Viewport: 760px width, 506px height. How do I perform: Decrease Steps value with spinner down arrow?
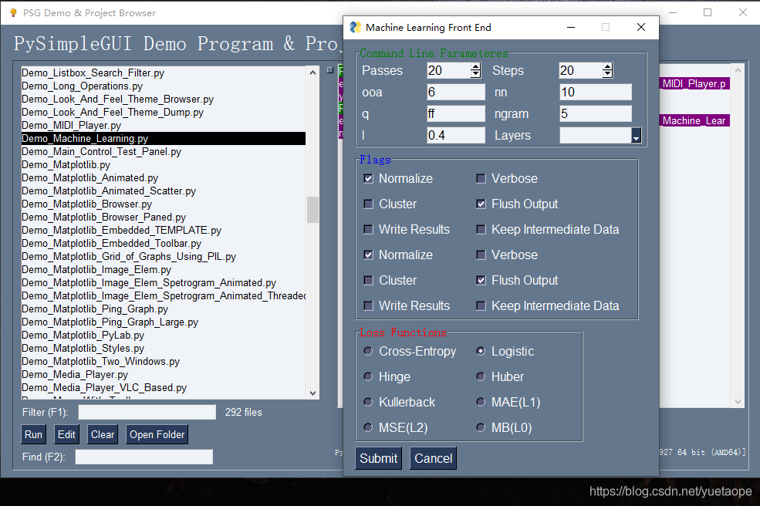[x=607, y=74]
